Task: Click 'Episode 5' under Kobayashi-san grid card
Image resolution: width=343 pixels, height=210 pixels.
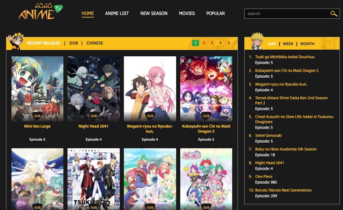Action: [x=206, y=139]
